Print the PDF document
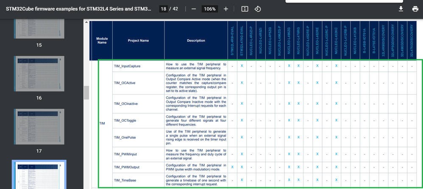Image resolution: width=423 pixels, height=189 pixels. [415, 9]
